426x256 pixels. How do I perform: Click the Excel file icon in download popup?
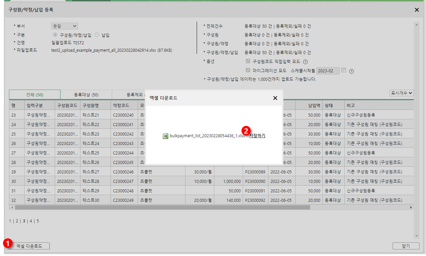pyautogui.click(x=165, y=136)
